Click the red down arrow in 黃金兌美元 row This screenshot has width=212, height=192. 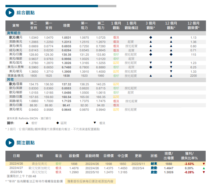coord(204,164)
